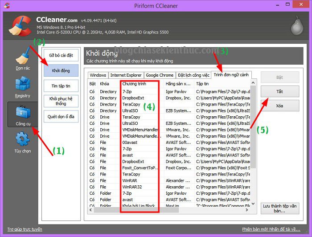Click the list scroll down arrow
Image resolution: width=312 pixels, height=237 pixels.
(x=253, y=204)
